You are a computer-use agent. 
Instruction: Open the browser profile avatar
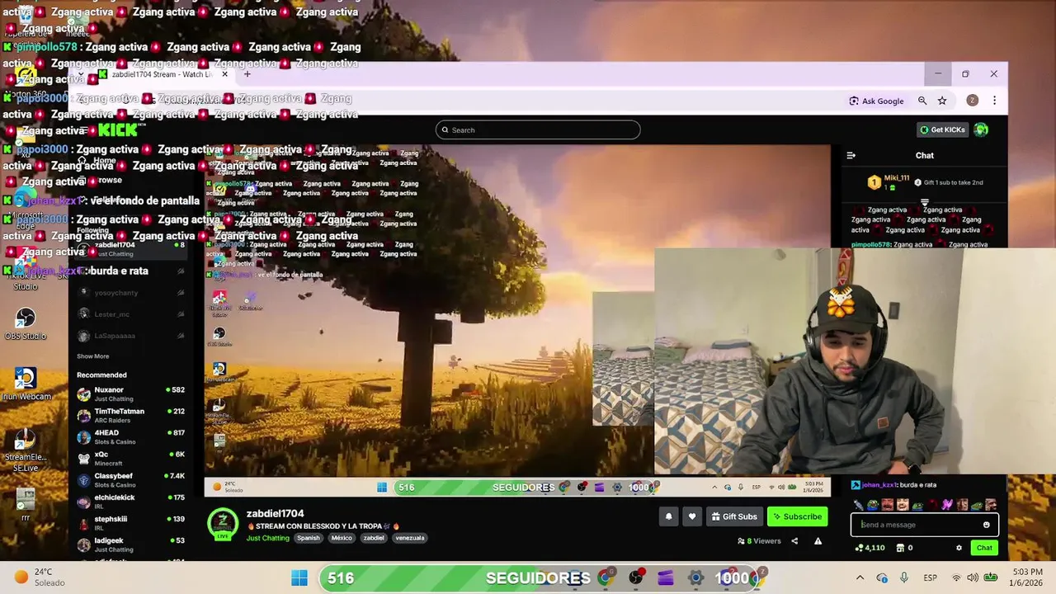[972, 101]
